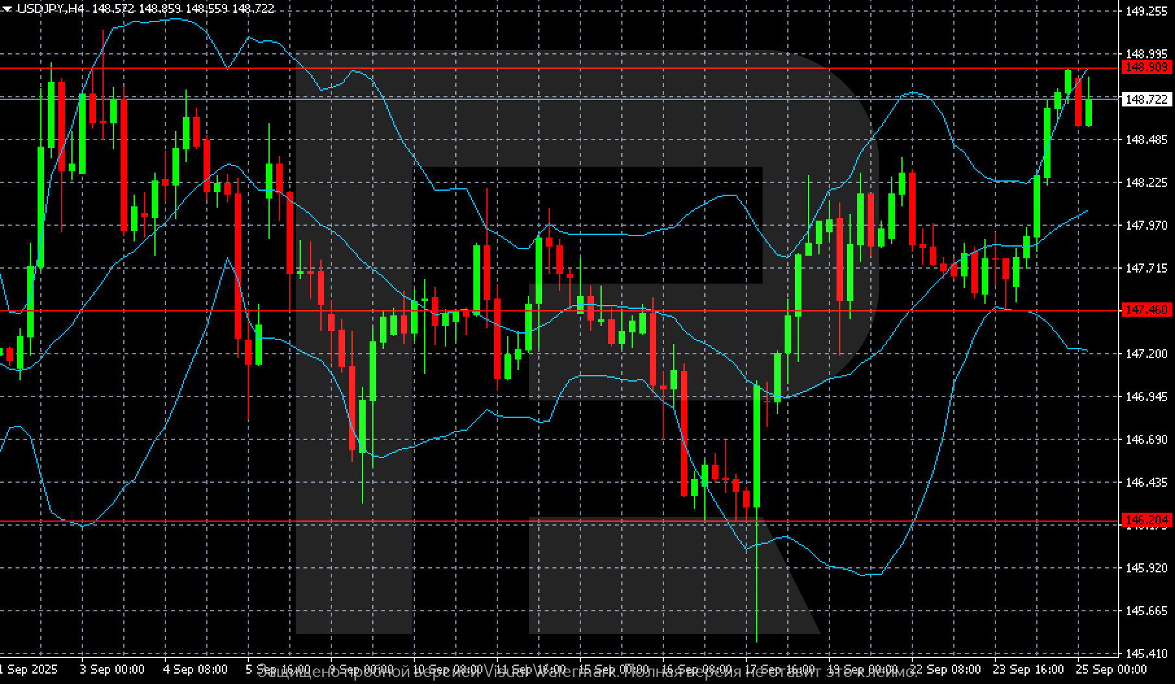Select the red 148.909 price level tag
This screenshot has width=1175, height=684.
point(1146,67)
